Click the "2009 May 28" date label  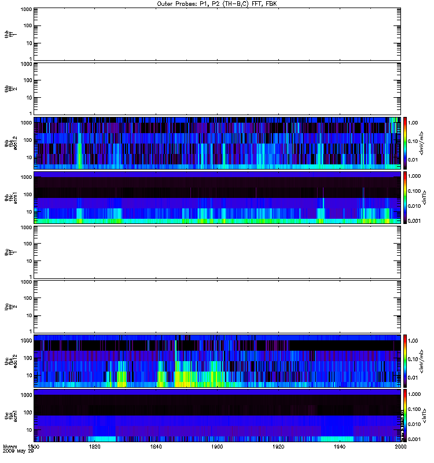pos(19,451)
